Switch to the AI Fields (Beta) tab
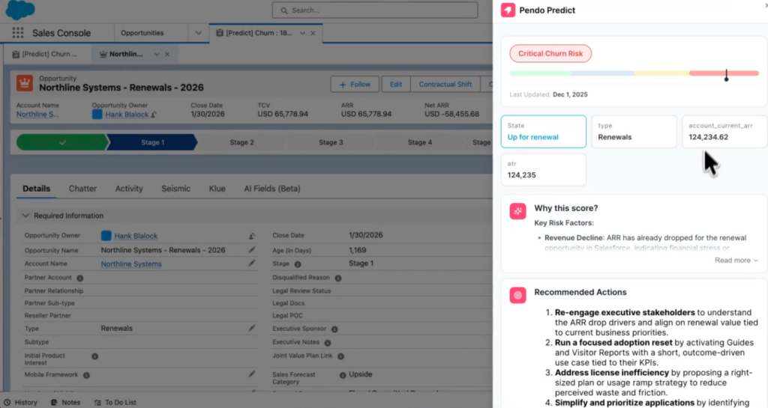Viewport: 768px width, 408px height. coord(272,189)
